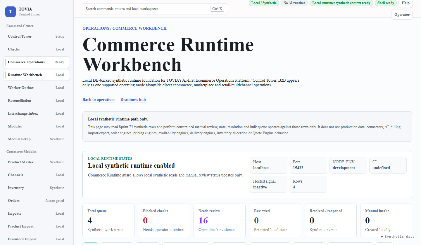This screenshot has width=421, height=245.
Task: Open Channels sidebar item
Action: [37, 175]
